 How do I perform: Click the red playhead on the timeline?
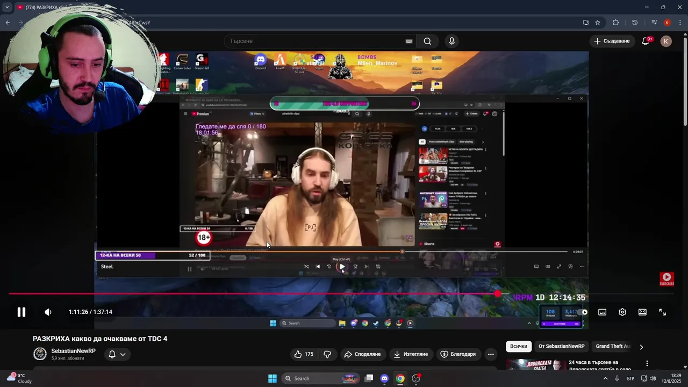tap(498, 293)
